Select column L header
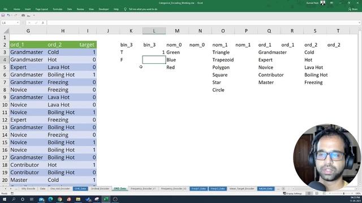This screenshot has height=203, width=362. click(x=154, y=31)
